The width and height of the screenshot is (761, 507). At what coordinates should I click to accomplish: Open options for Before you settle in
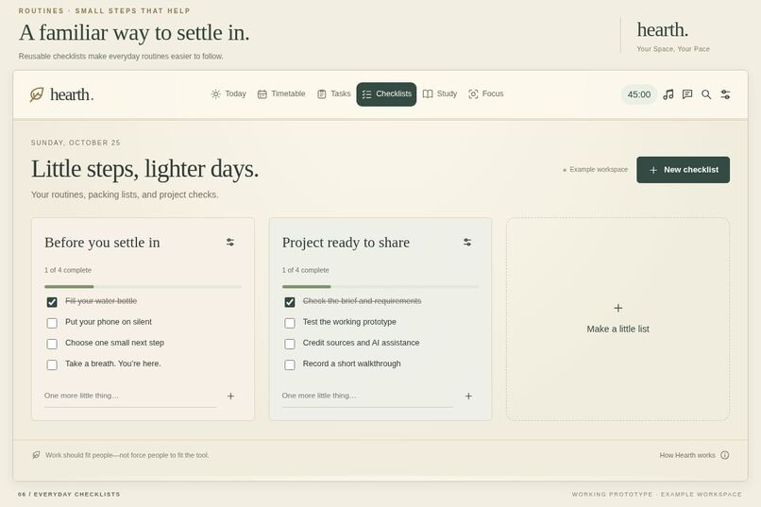point(230,242)
